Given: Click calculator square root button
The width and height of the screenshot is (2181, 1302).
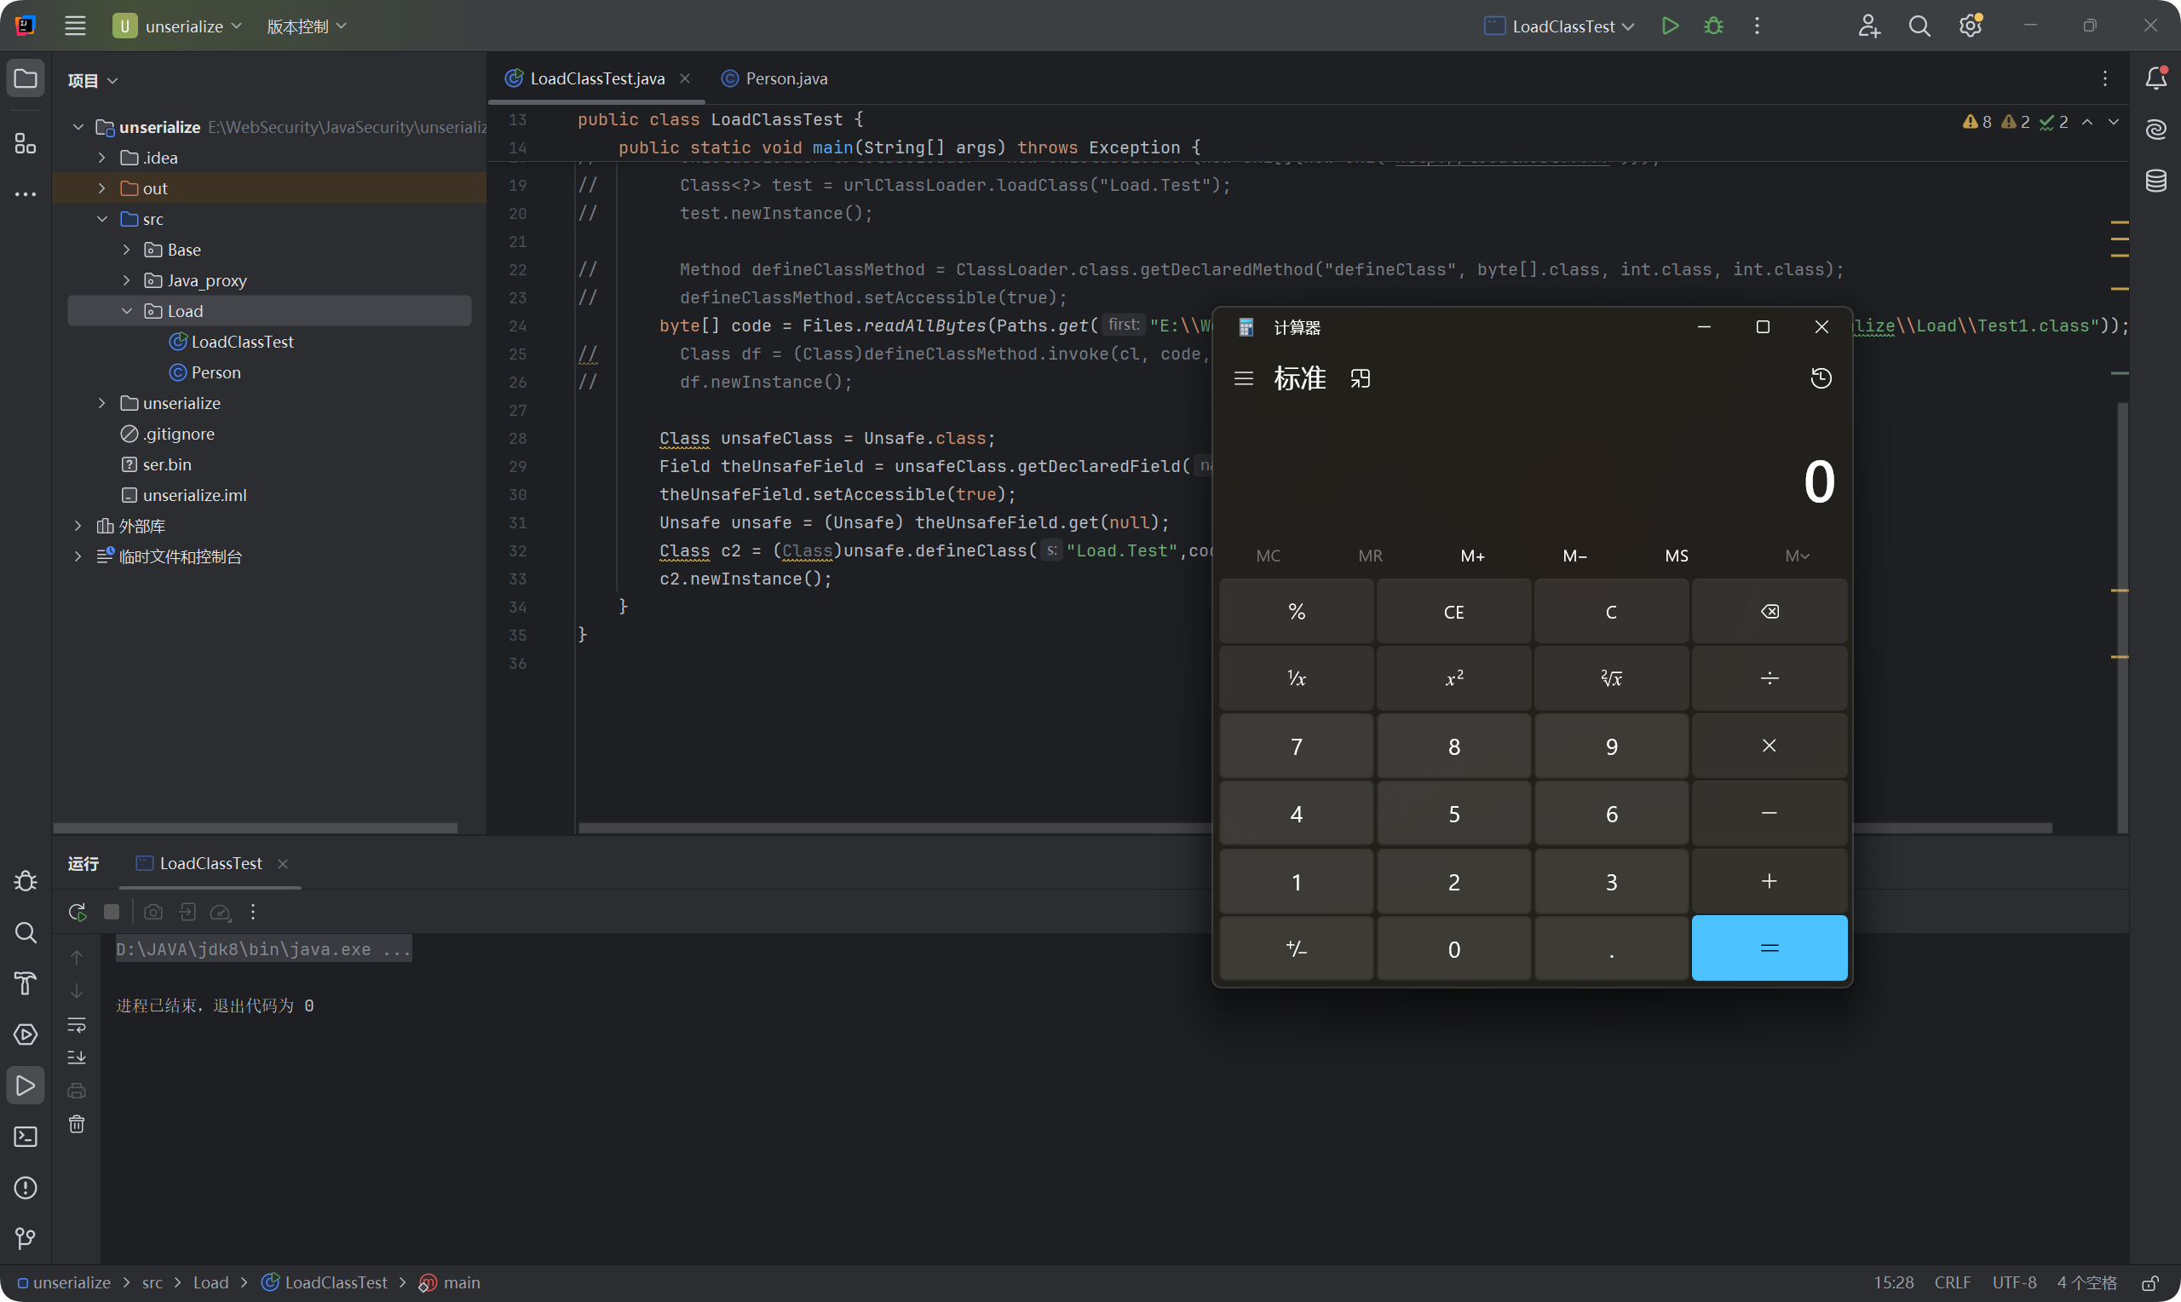Looking at the screenshot, I should 1611,678.
